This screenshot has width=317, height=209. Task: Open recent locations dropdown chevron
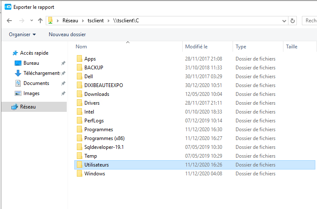(31, 21)
